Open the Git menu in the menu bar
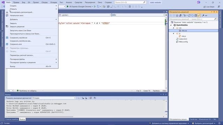The height and width of the screenshot is (125, 223). point(29,2)
